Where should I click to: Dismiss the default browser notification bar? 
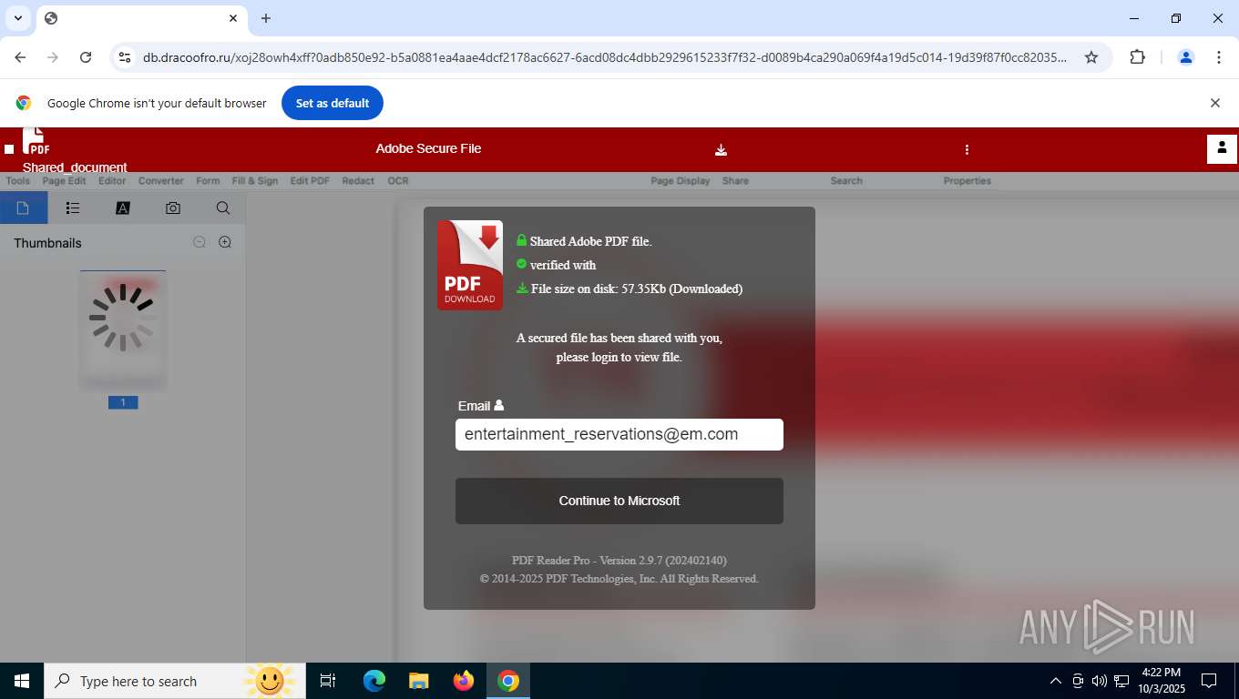(1214, 103)
